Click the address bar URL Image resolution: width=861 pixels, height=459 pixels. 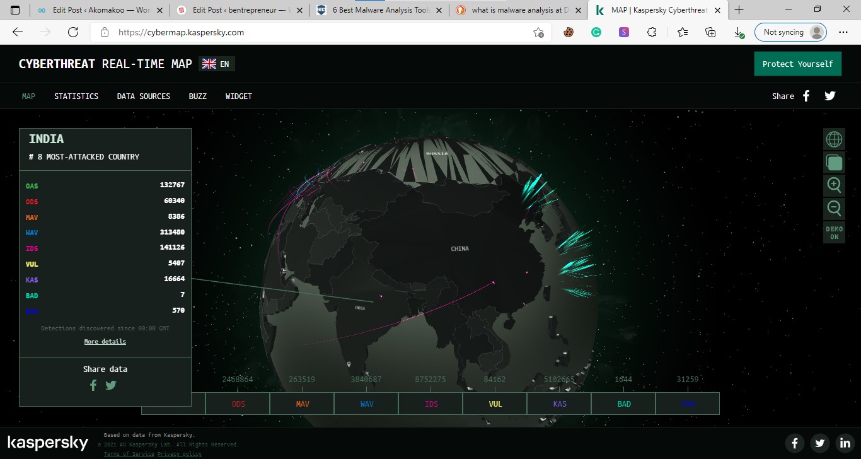[x=182, y=32]
